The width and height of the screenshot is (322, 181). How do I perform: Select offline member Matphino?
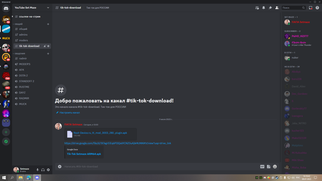301,146
